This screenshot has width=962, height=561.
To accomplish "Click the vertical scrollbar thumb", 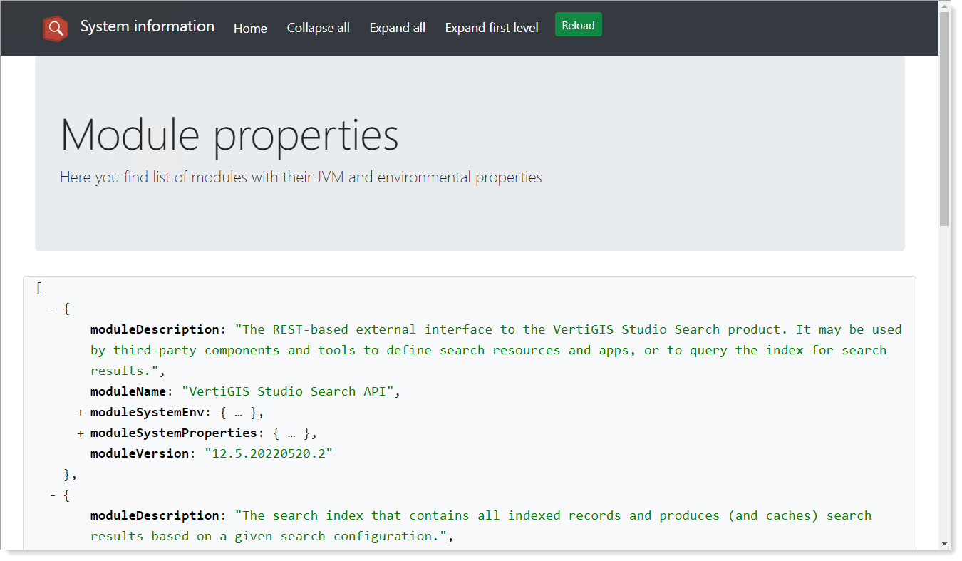I will [945, 119].
